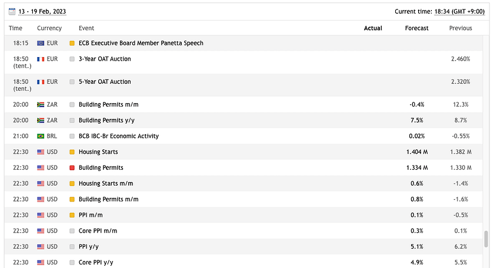
Task: Click the vertical scrollbar thumb of the calendar
Action: pyautogui.click(x=486, y=239)
